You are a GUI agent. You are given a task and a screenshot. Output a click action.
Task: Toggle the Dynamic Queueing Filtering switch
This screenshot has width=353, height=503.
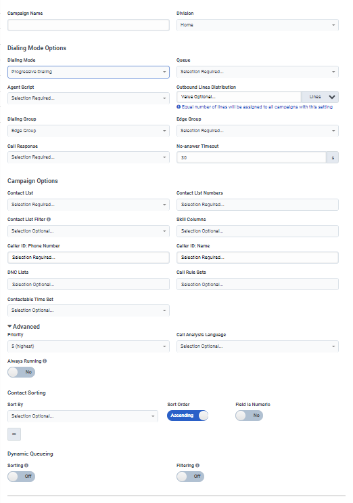pyautogui.click(x=191, y=477)
